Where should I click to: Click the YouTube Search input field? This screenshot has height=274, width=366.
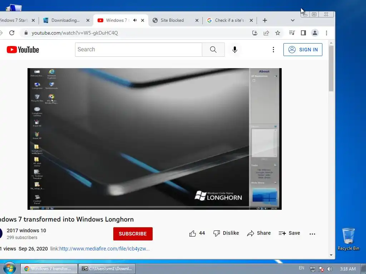coord(139,49)
